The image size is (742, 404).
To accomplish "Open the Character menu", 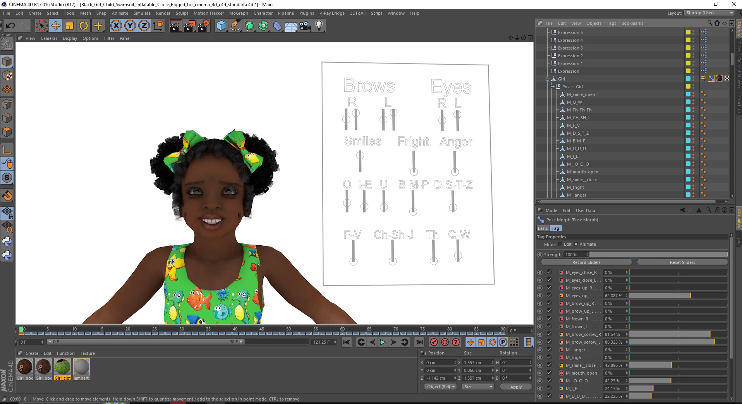I will click(x=263, y=13).
